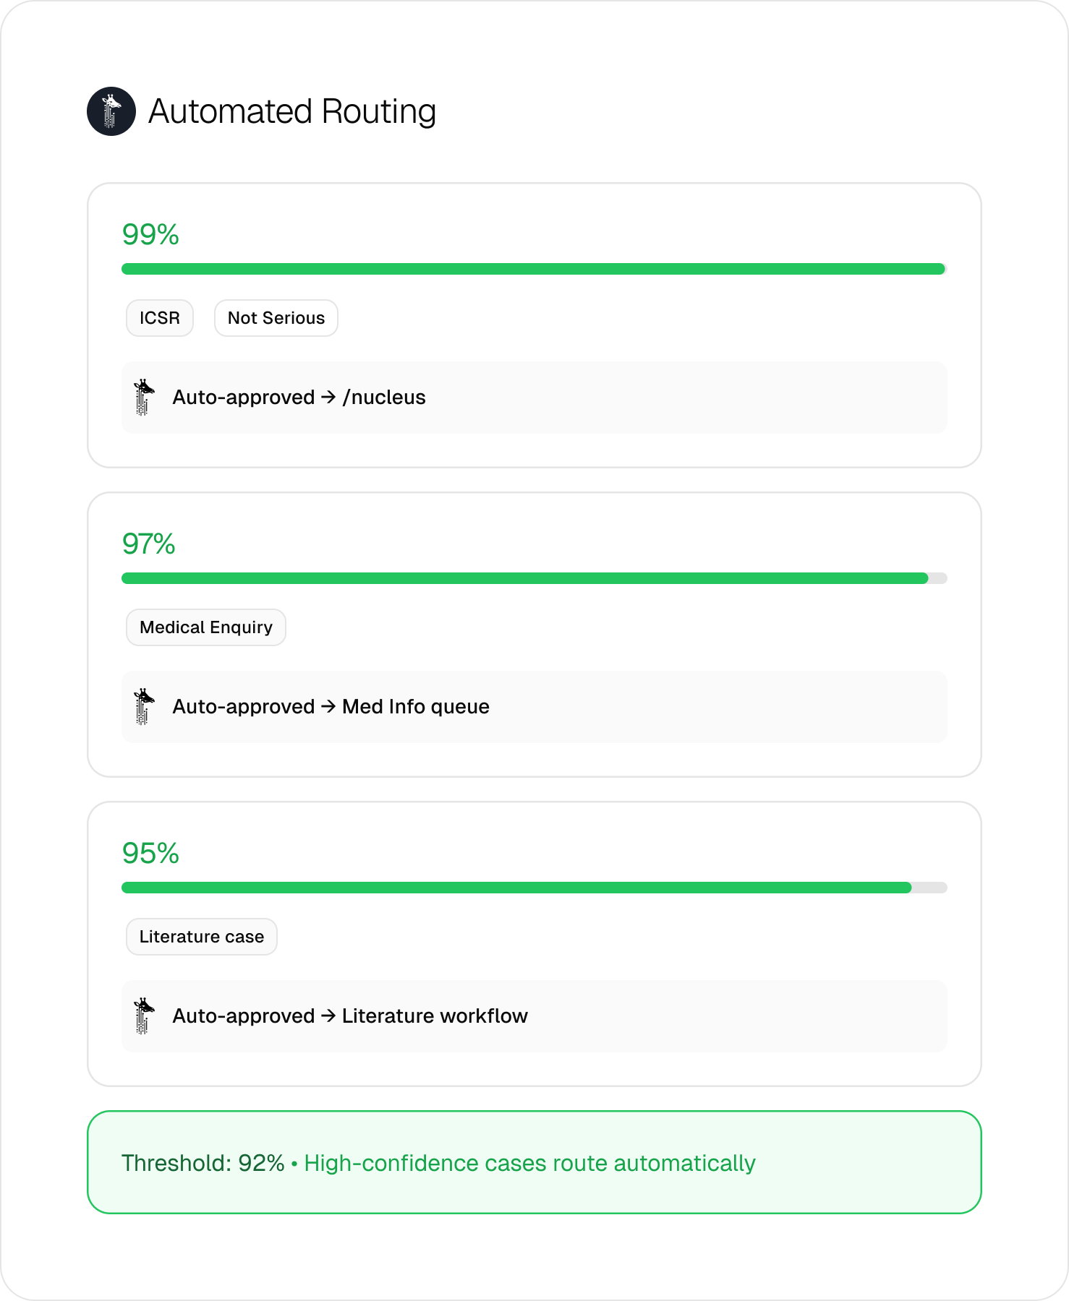Open the Auto-approved → /nucleus row
This screenshot has height=1301, width=1069.
coord(534,398)
